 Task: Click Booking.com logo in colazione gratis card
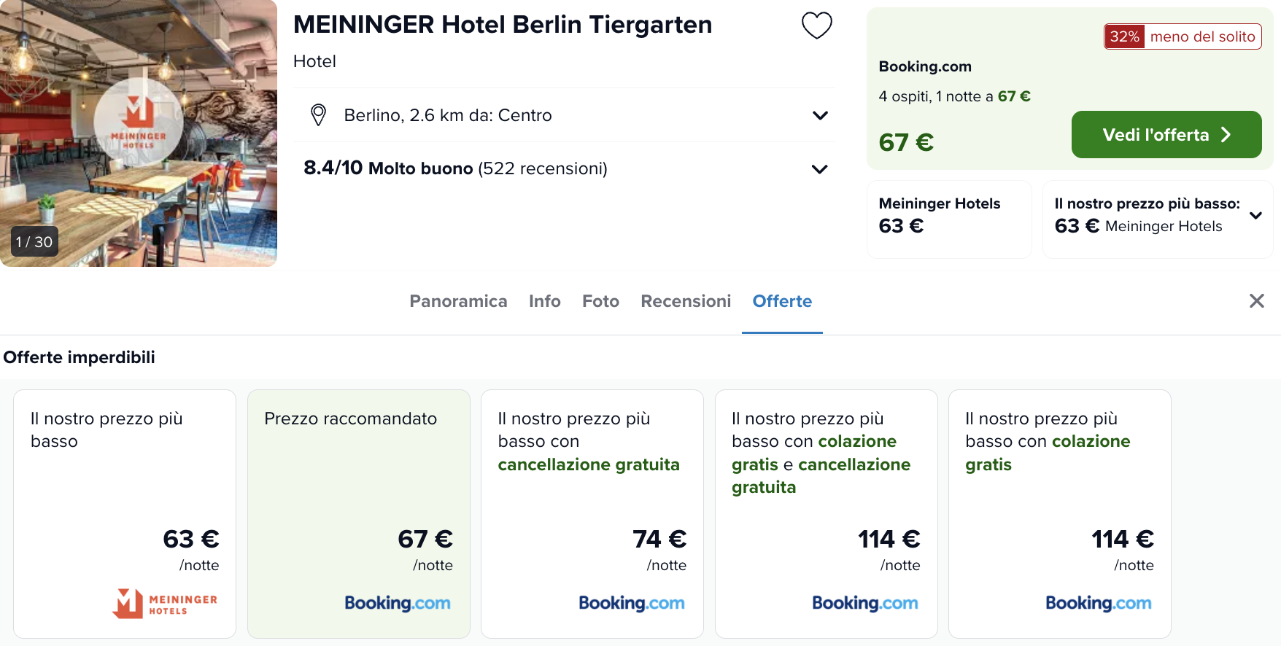point(1099,603)
